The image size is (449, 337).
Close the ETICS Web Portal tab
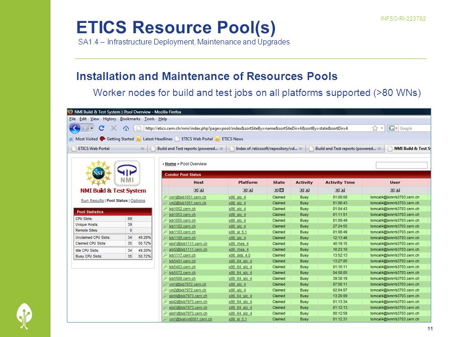tap(142, 149)
